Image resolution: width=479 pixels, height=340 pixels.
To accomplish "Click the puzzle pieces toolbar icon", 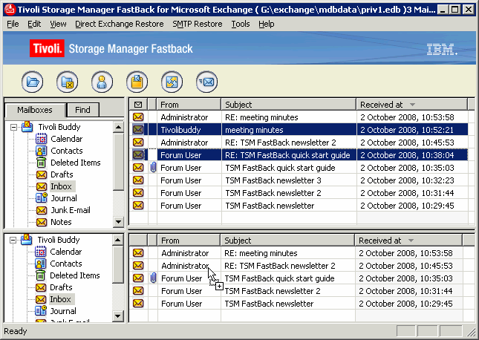I will tap(172, 82).
